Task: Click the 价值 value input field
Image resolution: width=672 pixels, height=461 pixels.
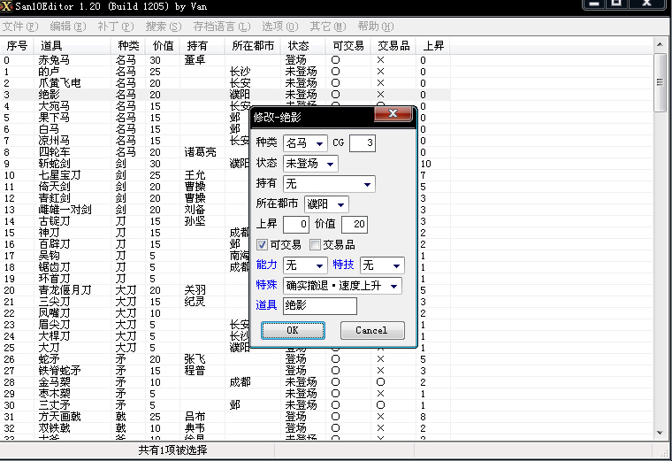Action: [354, 225]
